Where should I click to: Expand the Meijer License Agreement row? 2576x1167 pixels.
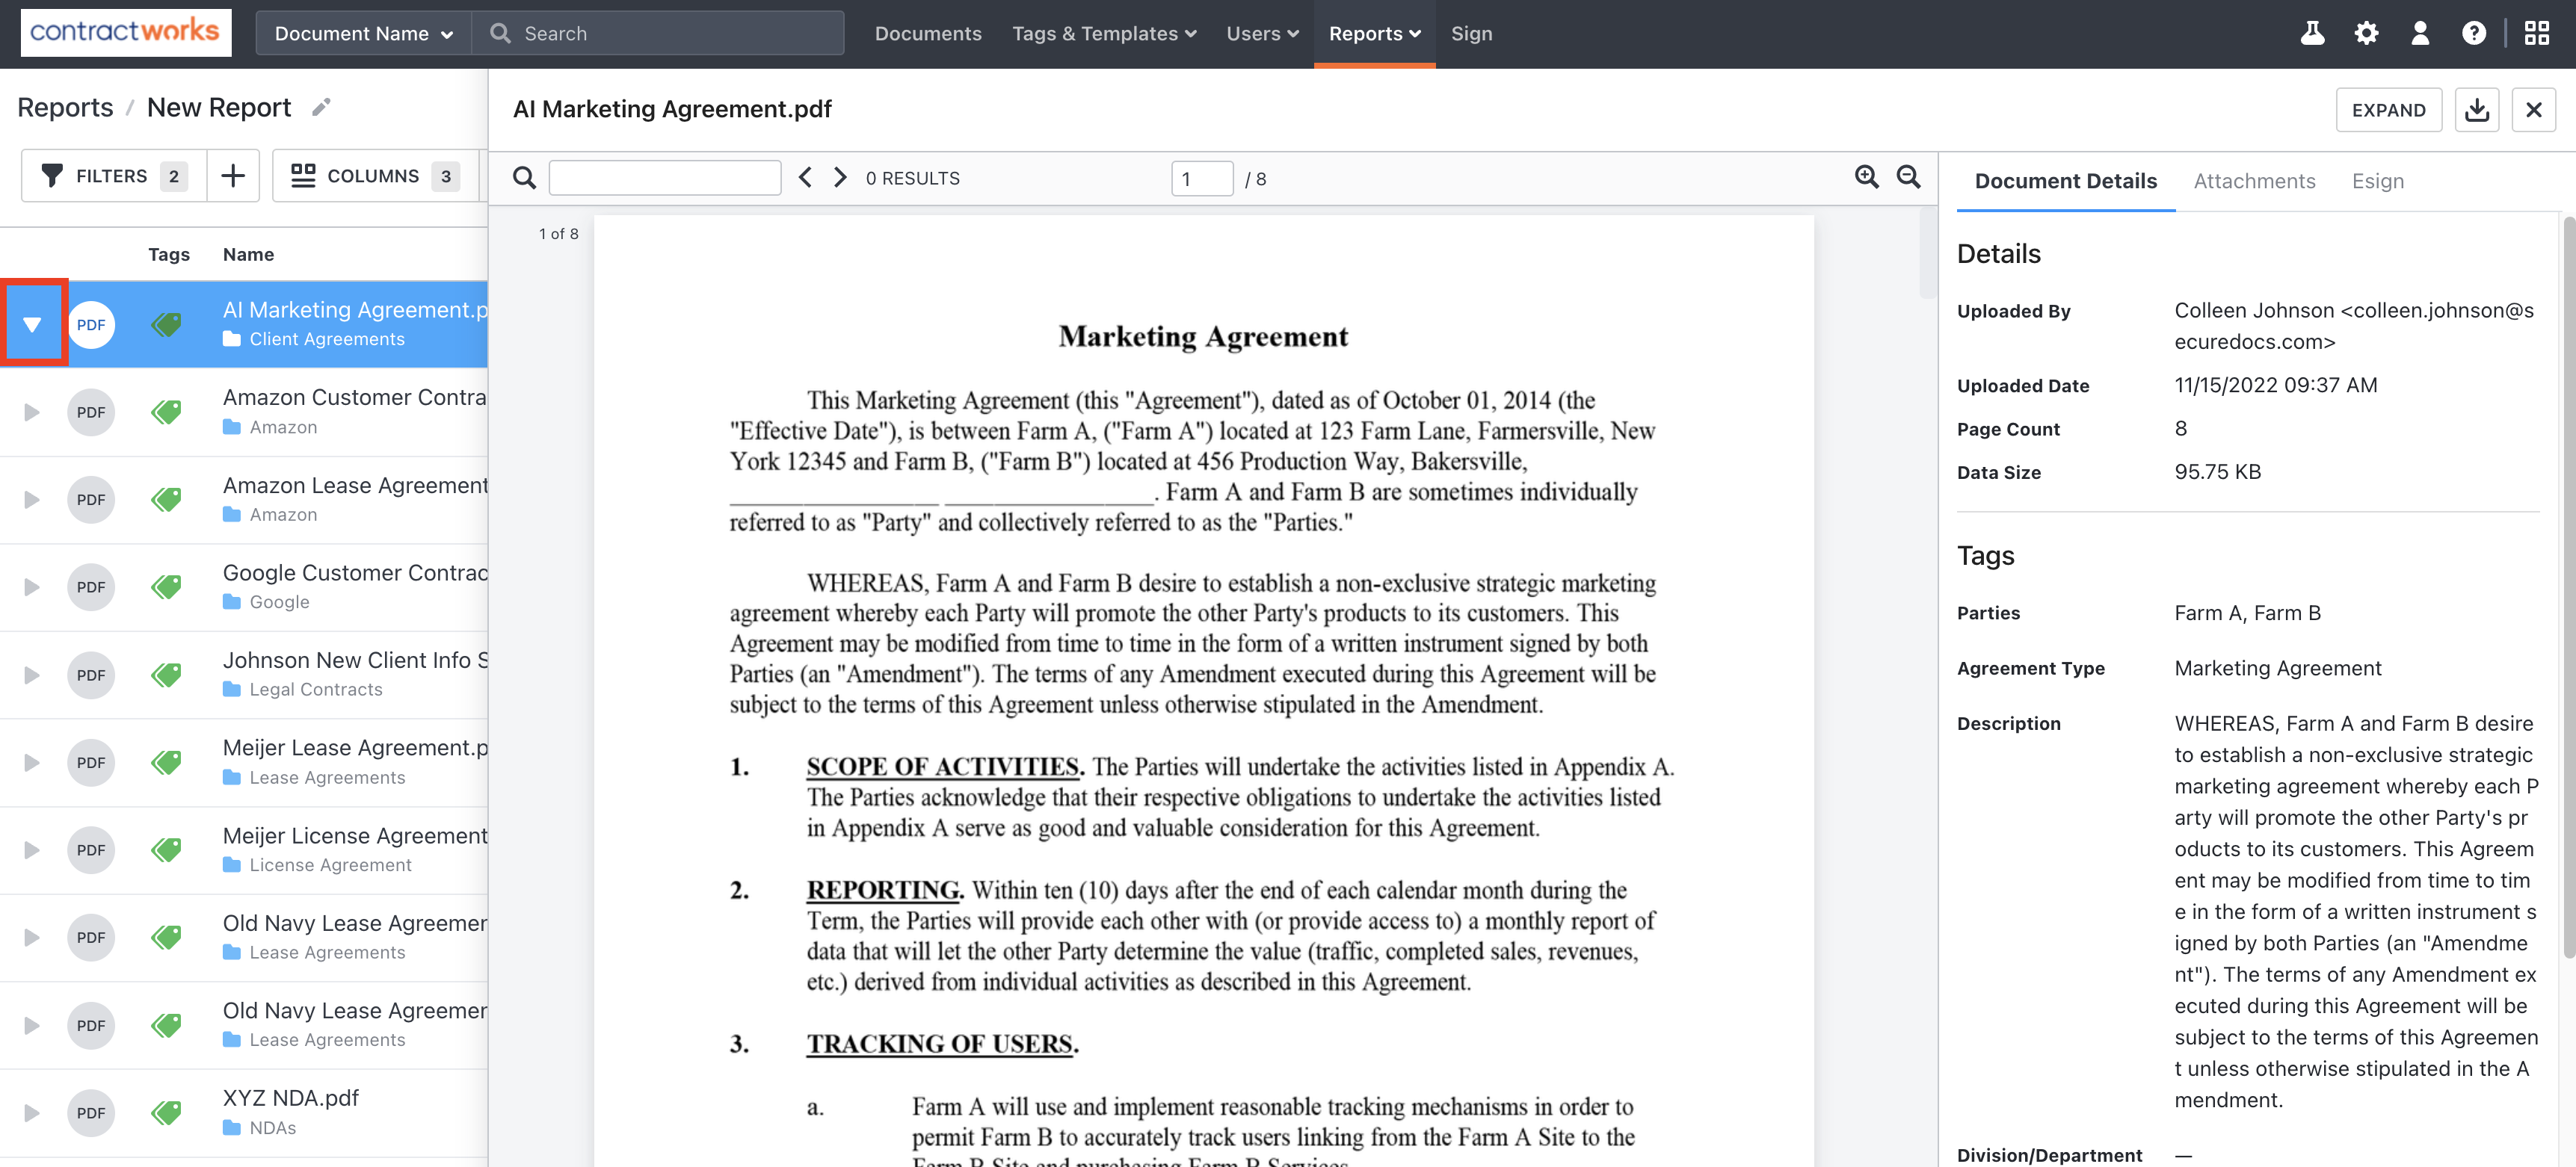pyautogui.click(x=32, y=849)
